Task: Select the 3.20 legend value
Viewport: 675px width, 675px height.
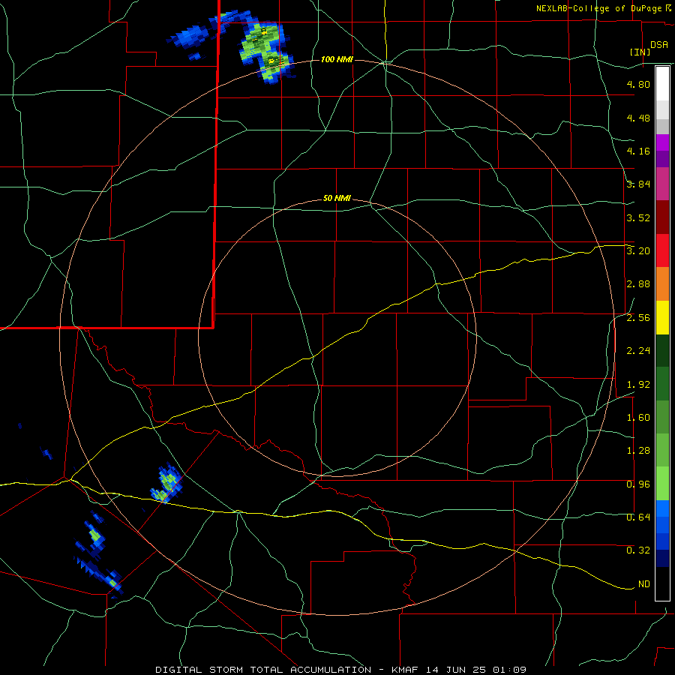Action: 638,251
